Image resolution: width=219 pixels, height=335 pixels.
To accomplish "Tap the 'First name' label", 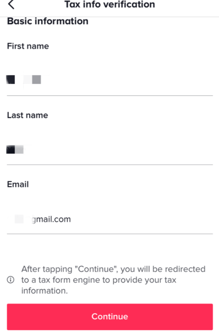I will pos(28,46).
